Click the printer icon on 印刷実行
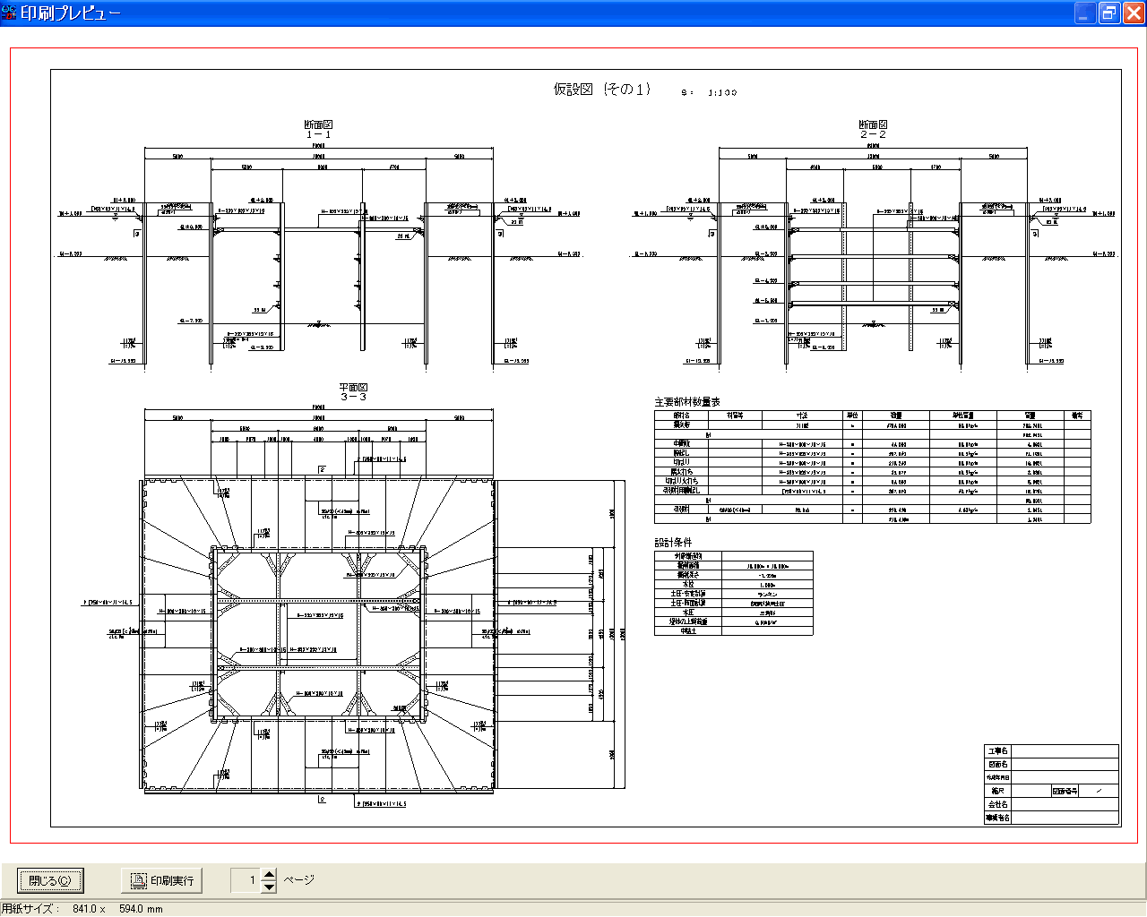Image resolution: width=1147 pixels, height=917 pixels. point(138,880)
